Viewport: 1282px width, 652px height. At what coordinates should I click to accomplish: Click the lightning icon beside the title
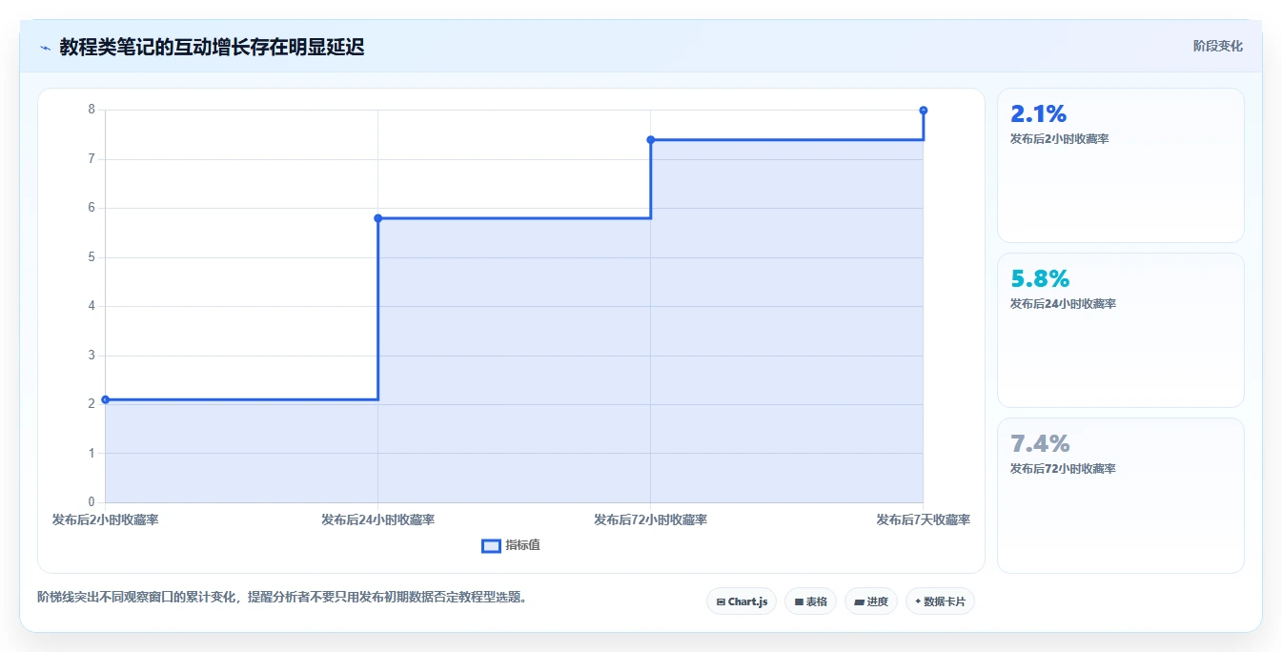point(45,47)
